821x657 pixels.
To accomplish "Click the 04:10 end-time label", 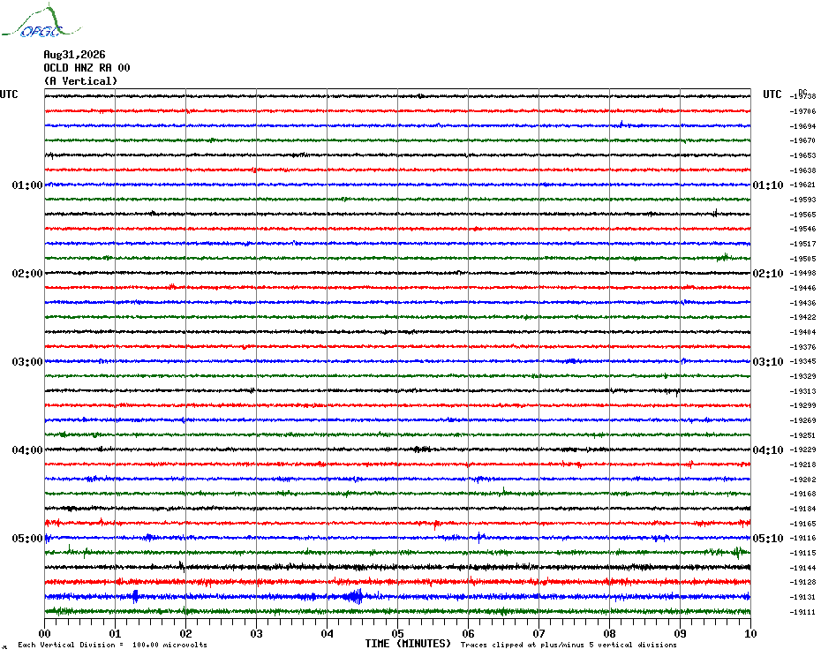I will [x=768, y=450].
